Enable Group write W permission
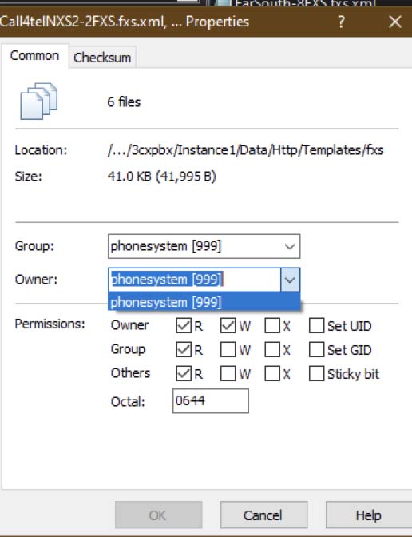Image resolution: width=412 pixels, height=537 pixels. [x=228, y=349]
